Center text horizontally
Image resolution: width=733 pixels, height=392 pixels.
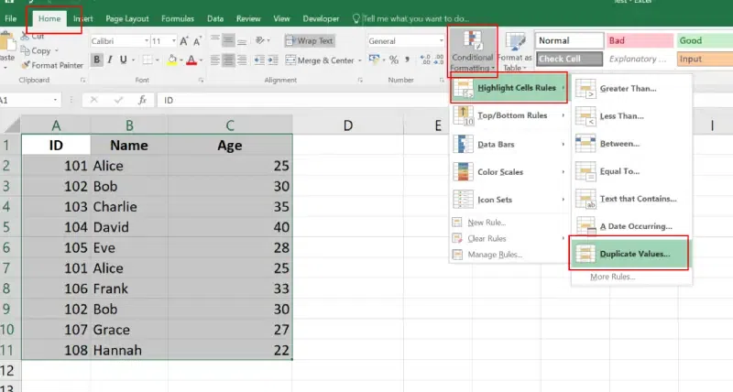[x=228, y=60]
